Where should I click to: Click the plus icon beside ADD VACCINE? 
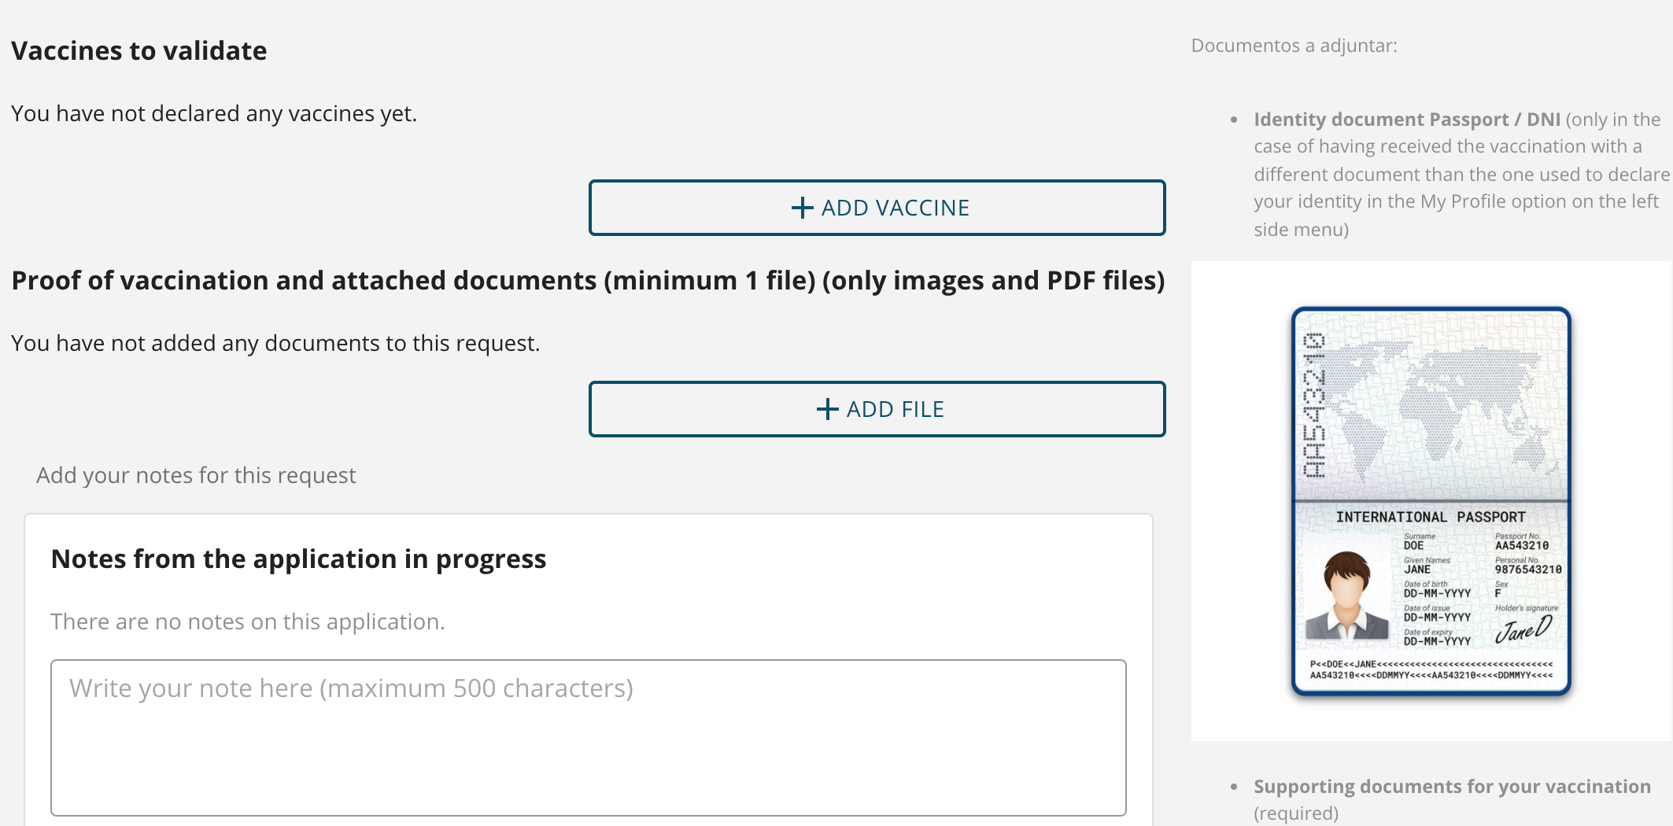[802, 208]
